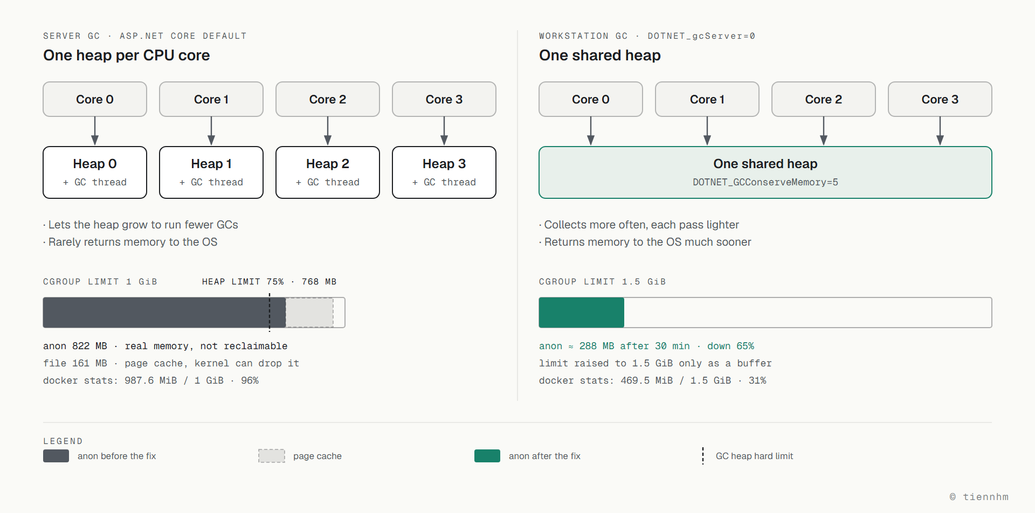
Task: Click the 'DOTNET_GCConserveMemory=5' text
Action: tap(765, 182)
